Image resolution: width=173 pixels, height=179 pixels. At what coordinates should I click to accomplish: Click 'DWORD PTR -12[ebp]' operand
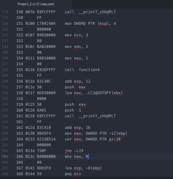tap(106, 133)
